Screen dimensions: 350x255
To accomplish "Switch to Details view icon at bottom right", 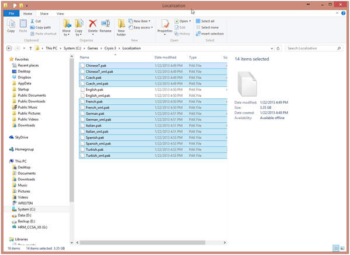I will click(336, 248).
